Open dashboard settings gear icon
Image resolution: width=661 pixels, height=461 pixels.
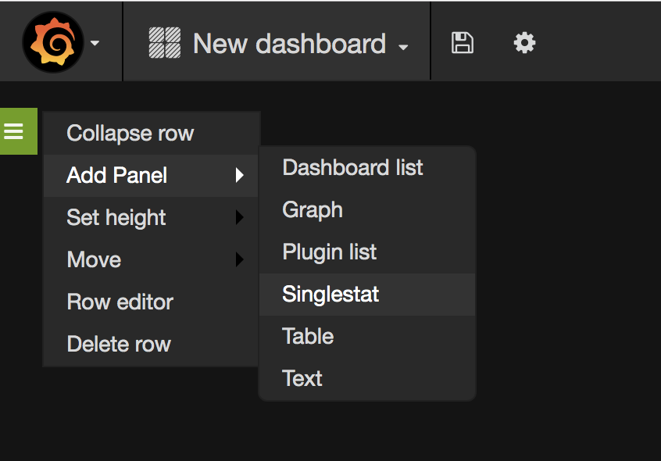coord(524,42)
